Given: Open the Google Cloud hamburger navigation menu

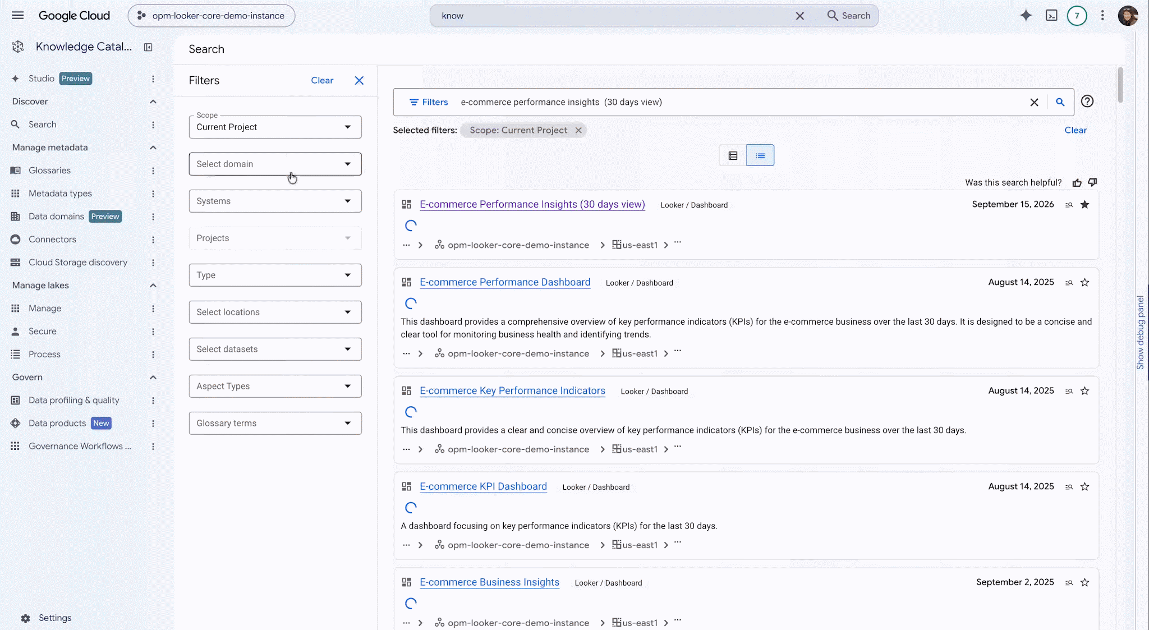Looking at the screenshot, I should coord(18,16).
